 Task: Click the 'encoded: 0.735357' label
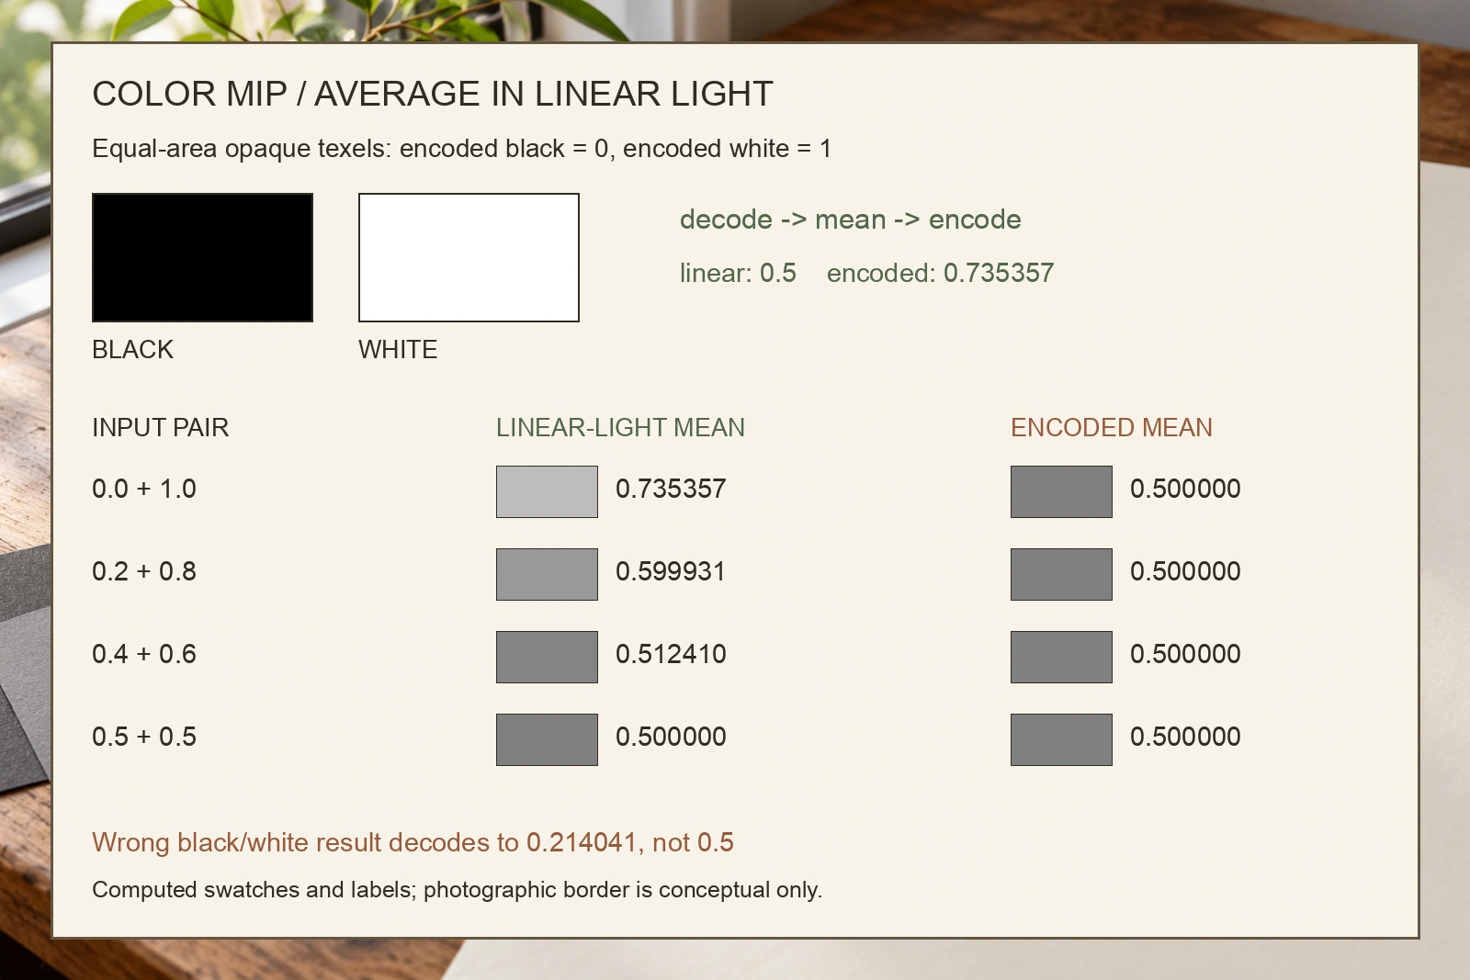[940, 273]
